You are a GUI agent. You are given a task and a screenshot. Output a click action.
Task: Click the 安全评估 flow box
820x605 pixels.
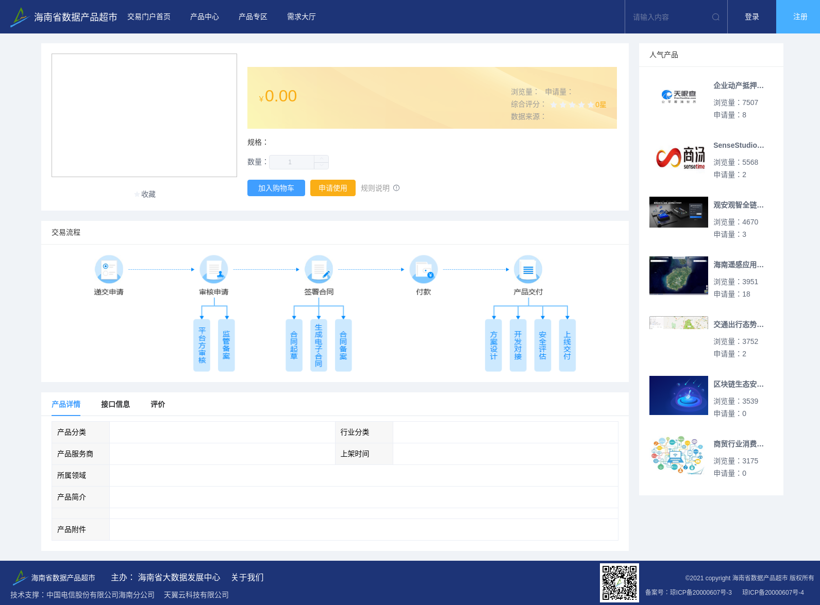click(x=543, y=345)
